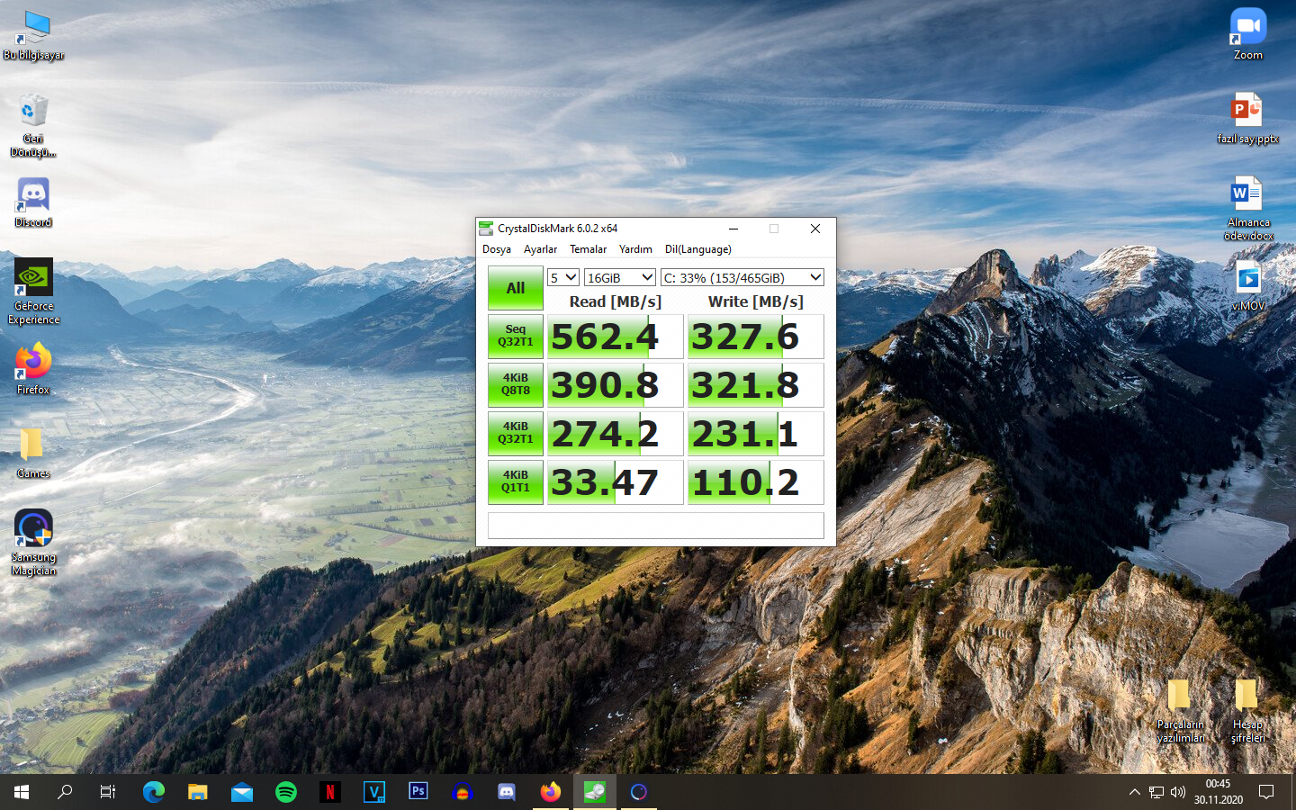Open Photoshop from taskbar
Screen dimensions: 1296x810
(x=418, y=792)
